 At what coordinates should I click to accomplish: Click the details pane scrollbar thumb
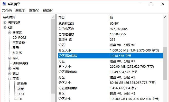(165, 64)
